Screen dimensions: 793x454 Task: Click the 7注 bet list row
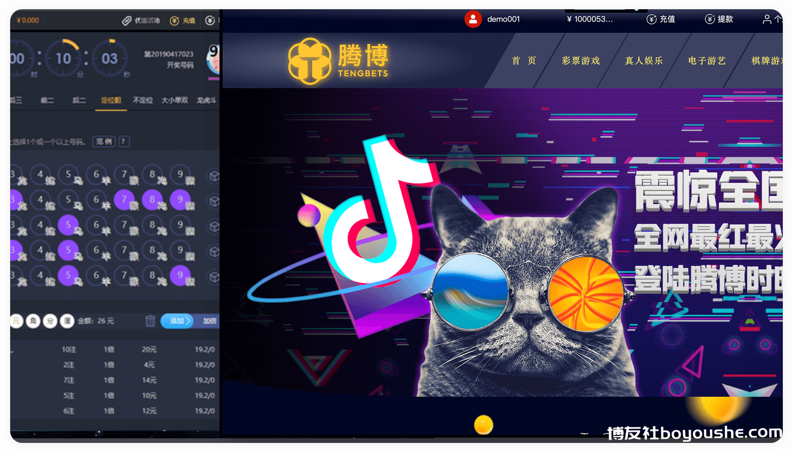[x=115, y=380]
